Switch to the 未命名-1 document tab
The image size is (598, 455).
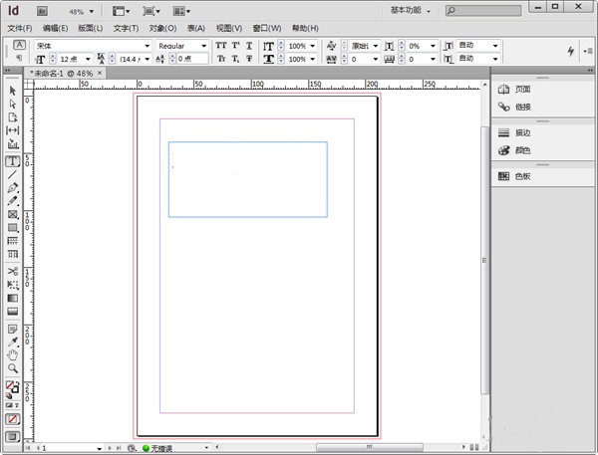pos(56,73)
